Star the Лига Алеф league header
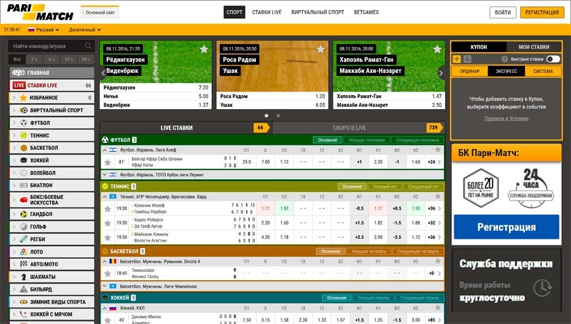 438,150
